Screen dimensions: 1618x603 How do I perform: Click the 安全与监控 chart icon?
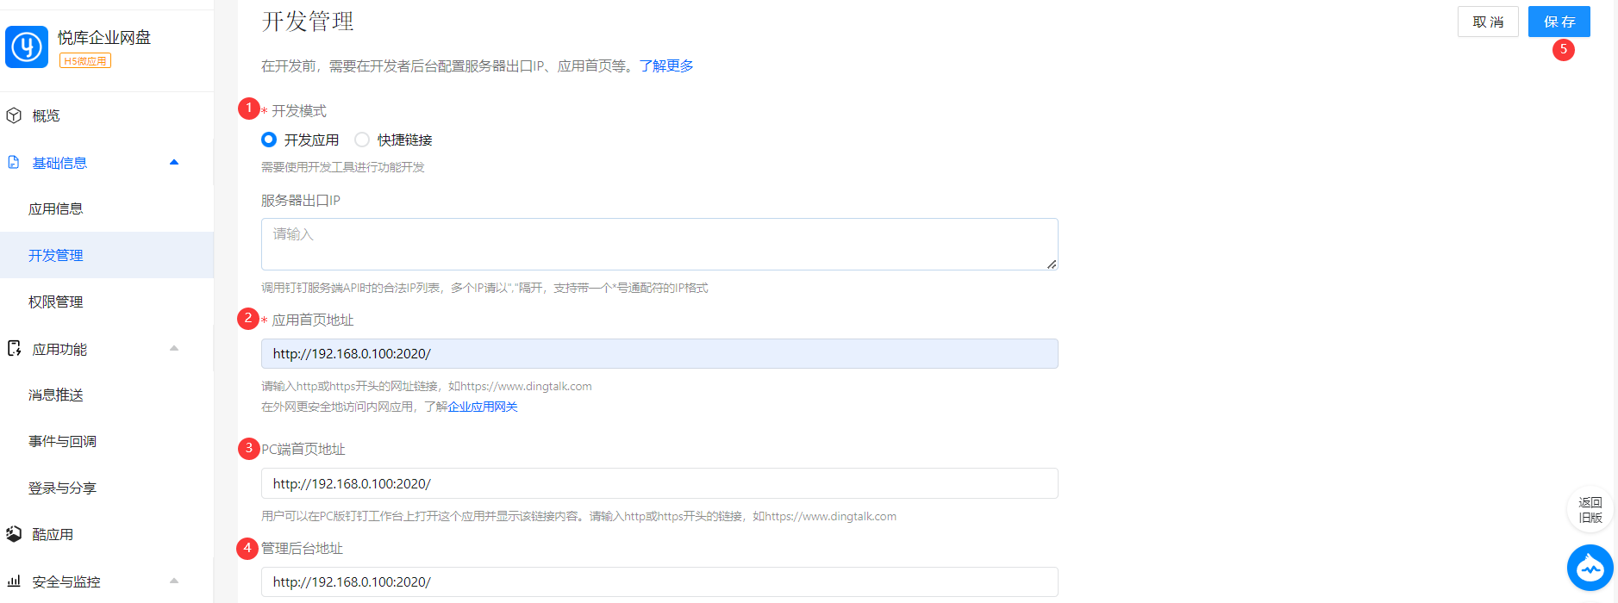(14, 581)
